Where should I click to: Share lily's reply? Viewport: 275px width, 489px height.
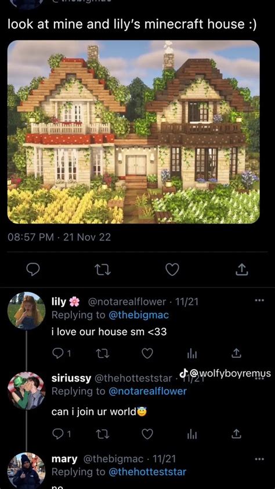coord(236,354)
